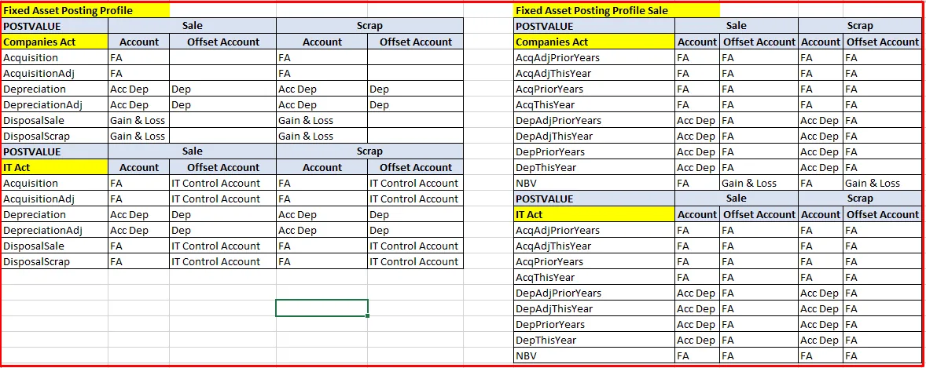Screen dimensions: 926x368
Task: Click 'DepAdjThisYear' label in right Companies Act table
Action: point(554,137)
